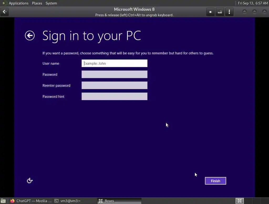Screen dimensions: 269x204
Task: Focus the Reenter password field
Action: pyautogui.click(x=115, y=85)
